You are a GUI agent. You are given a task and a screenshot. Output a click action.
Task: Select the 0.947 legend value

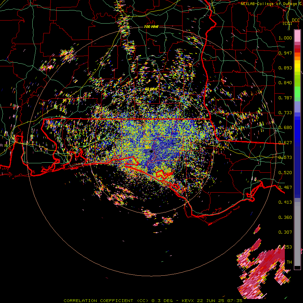click(285, 53)
